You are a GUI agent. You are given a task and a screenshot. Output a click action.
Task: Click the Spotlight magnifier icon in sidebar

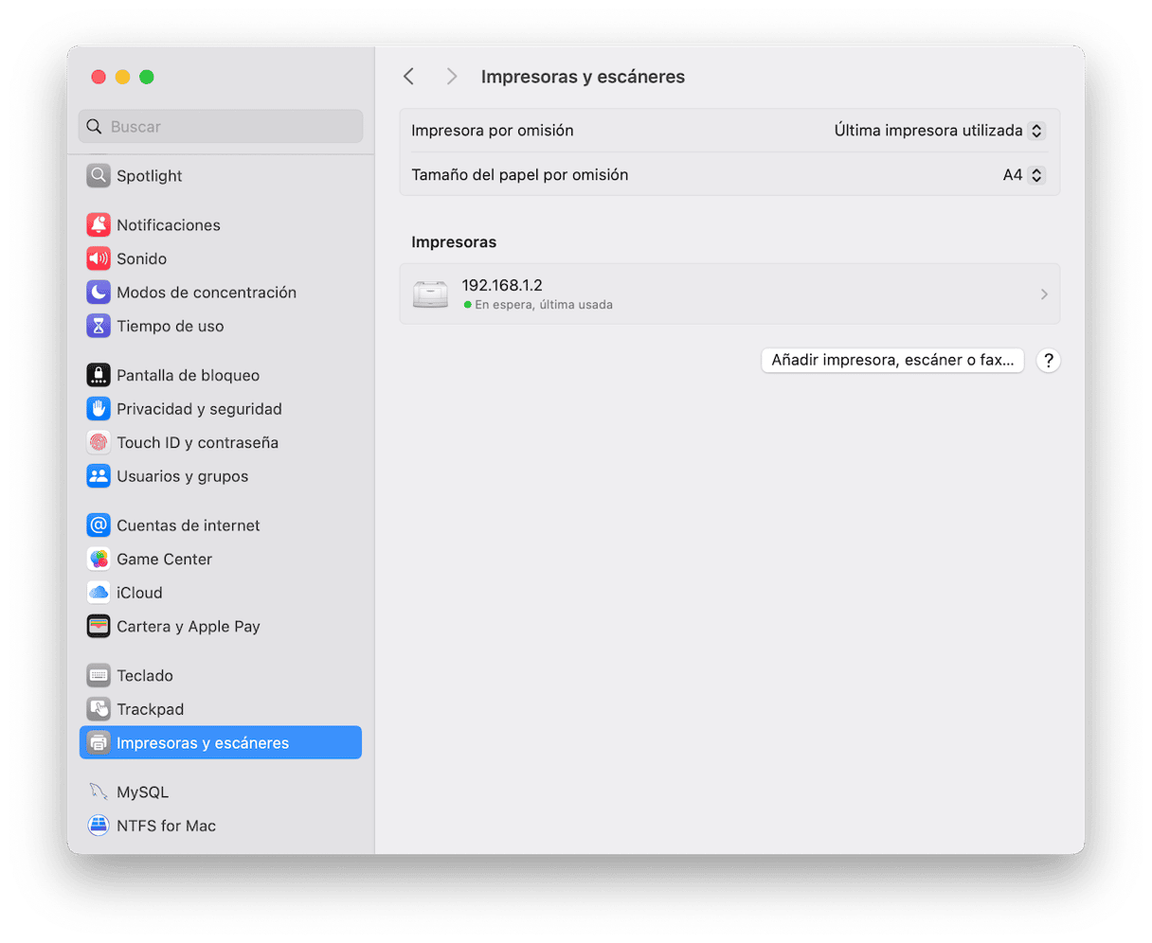coord(99,176)
